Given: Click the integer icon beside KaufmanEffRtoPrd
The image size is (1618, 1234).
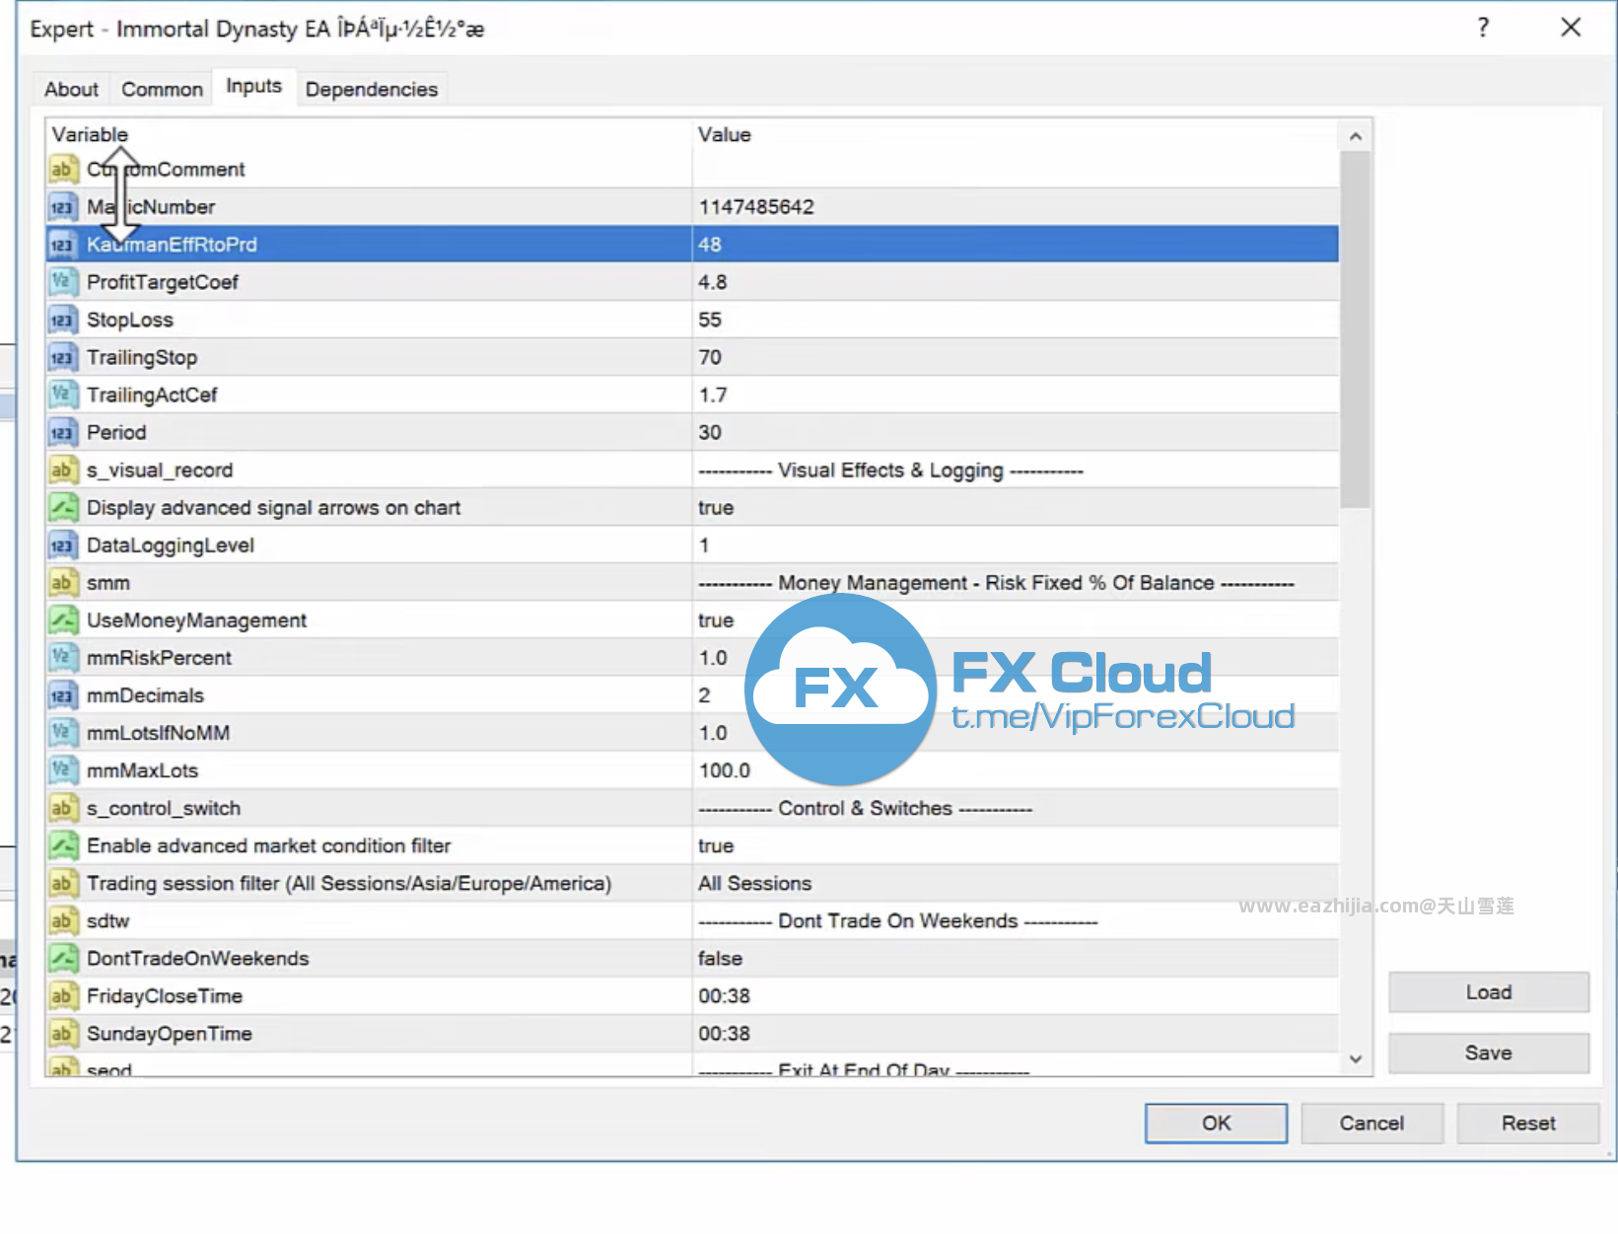Looking at the screenshot, I should 62,245.
